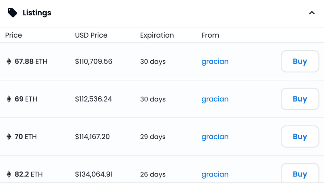
Task: Buy the 67.88 ETH listing
Action: 300,62
